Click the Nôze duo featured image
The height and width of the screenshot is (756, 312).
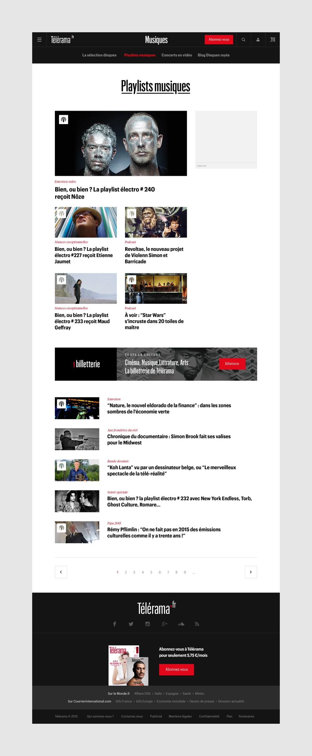pyautogui.click(x=121, y=143)
